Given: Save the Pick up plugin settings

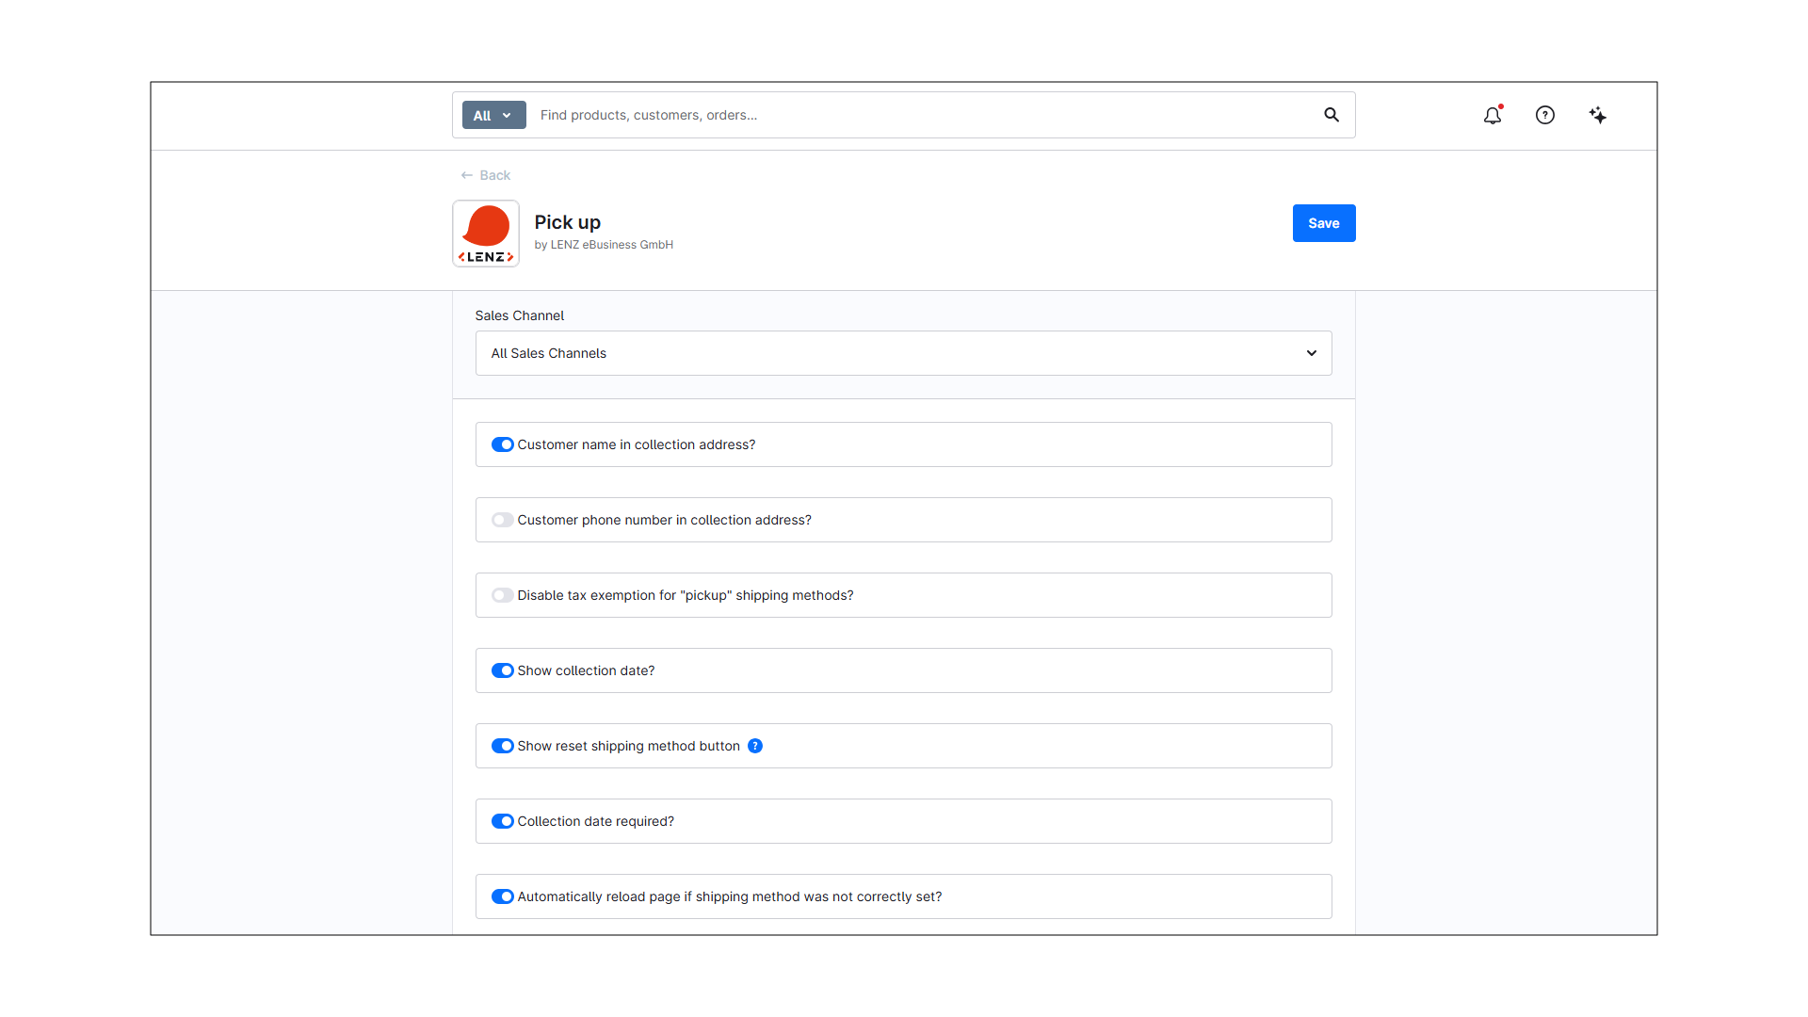Looking at the screenshot, I should pyautogui.click(x=1324, y=223).
